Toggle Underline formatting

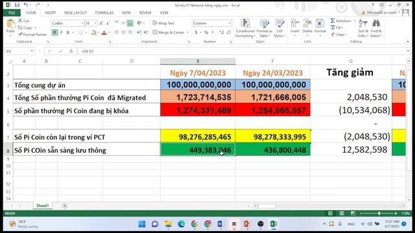coord(67,32)
